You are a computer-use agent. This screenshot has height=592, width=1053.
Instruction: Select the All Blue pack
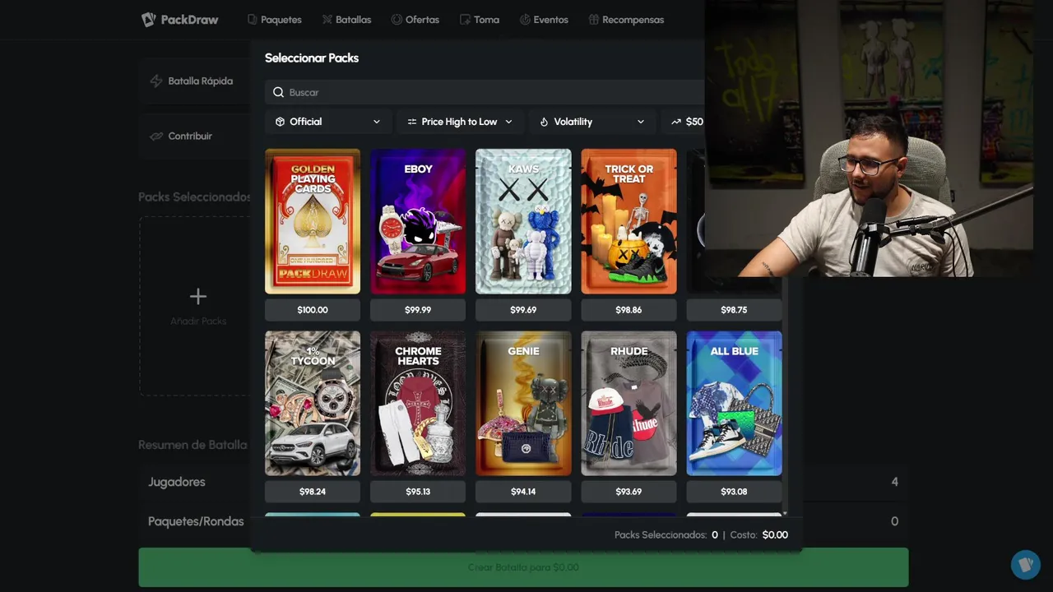[x=734, y=404]
